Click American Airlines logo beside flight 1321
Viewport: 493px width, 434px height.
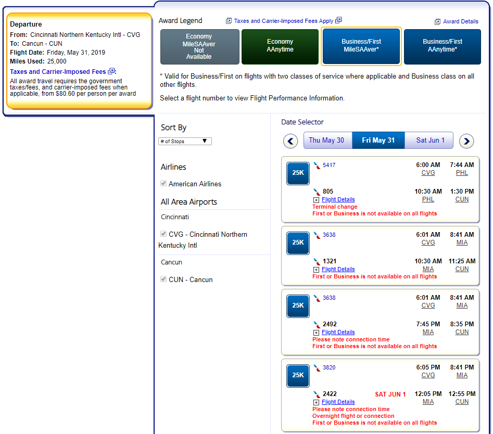[317, 261]
